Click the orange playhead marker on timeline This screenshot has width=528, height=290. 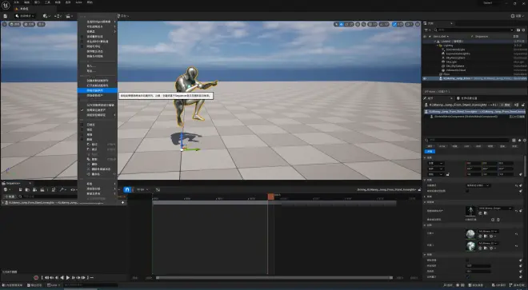tap(270, 197)
